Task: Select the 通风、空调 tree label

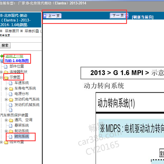Action: (23, 120)
